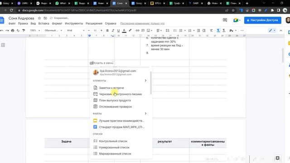Screen dimensions: 290x163
Task: Click the Redo arrow in the toolbar
Action: coord(7,30)
